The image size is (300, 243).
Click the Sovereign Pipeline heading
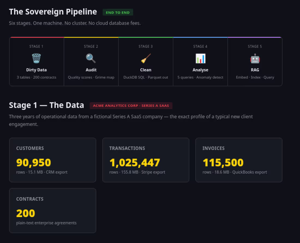[53, 12]
